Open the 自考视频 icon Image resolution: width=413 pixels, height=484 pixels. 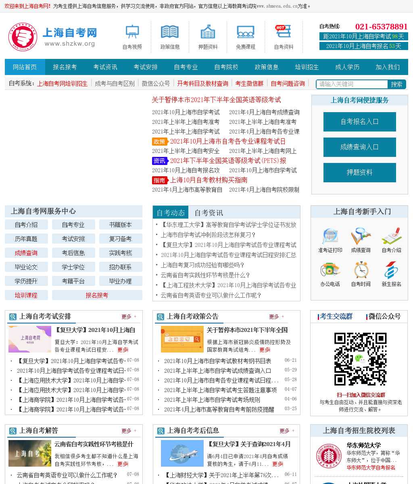tap(132, 32)
